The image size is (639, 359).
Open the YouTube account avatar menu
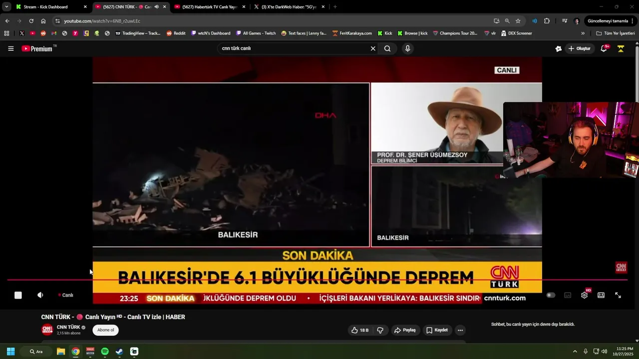[x=621, y=48]
